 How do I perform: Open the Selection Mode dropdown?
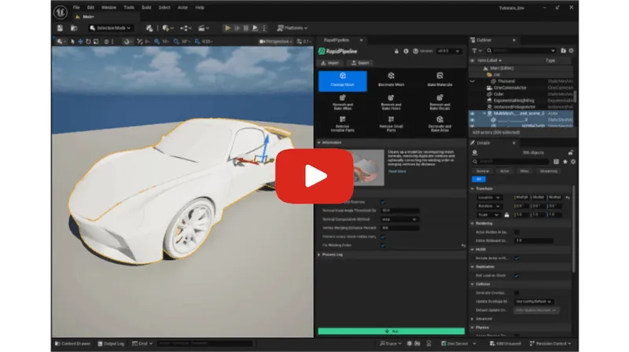point(110,28)
